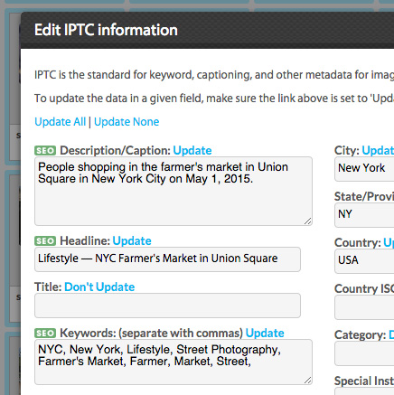Image resolution: width=394 pixels, height=395 pixels.
Task: Toggle the Country update link
Action: tap(389, 242)
